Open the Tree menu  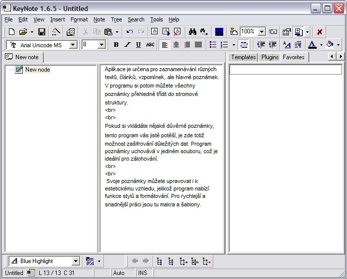tap(116, 19)
